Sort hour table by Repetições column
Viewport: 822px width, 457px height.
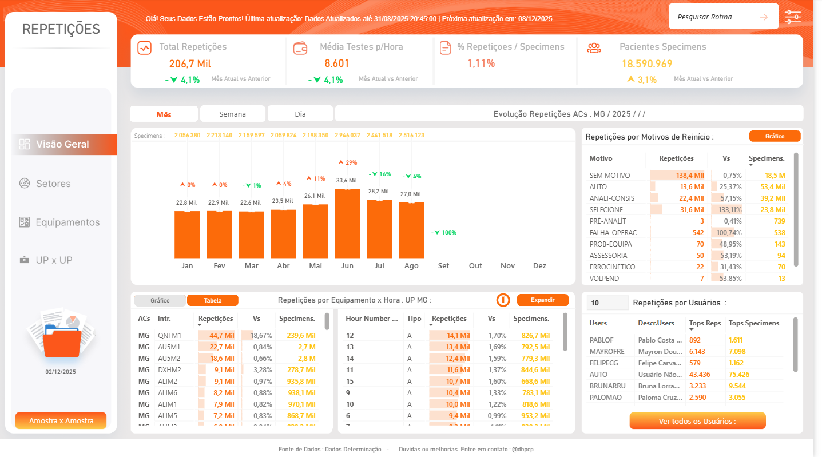click(449, 319)
